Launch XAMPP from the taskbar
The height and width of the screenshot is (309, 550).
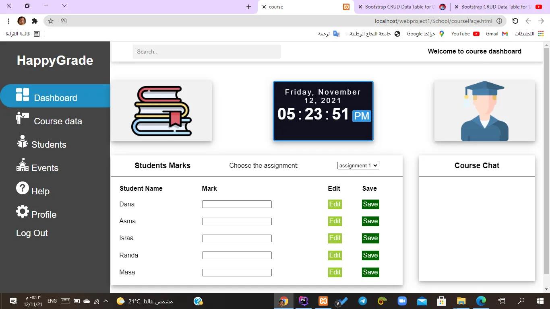pos(323,301)
